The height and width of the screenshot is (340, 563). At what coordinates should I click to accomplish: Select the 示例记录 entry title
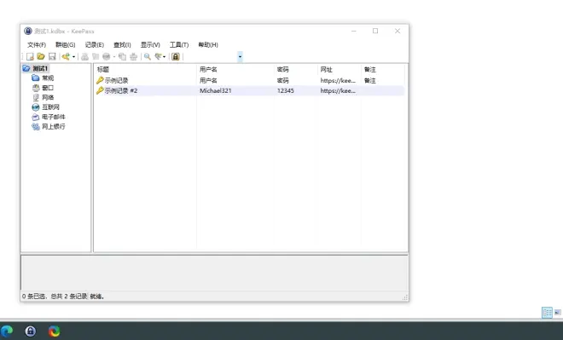click(116, 80)
